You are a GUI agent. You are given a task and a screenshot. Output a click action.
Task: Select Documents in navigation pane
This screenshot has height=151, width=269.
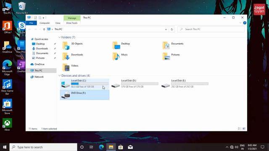[42, 53]
